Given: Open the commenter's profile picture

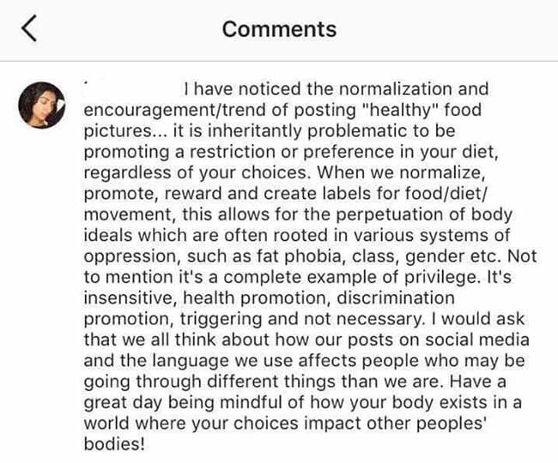Looking at the screenshot, I should pos(42,105).
